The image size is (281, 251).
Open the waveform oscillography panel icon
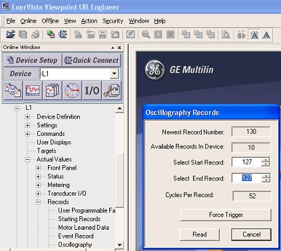pyautogui.click(x=33, y=91)
